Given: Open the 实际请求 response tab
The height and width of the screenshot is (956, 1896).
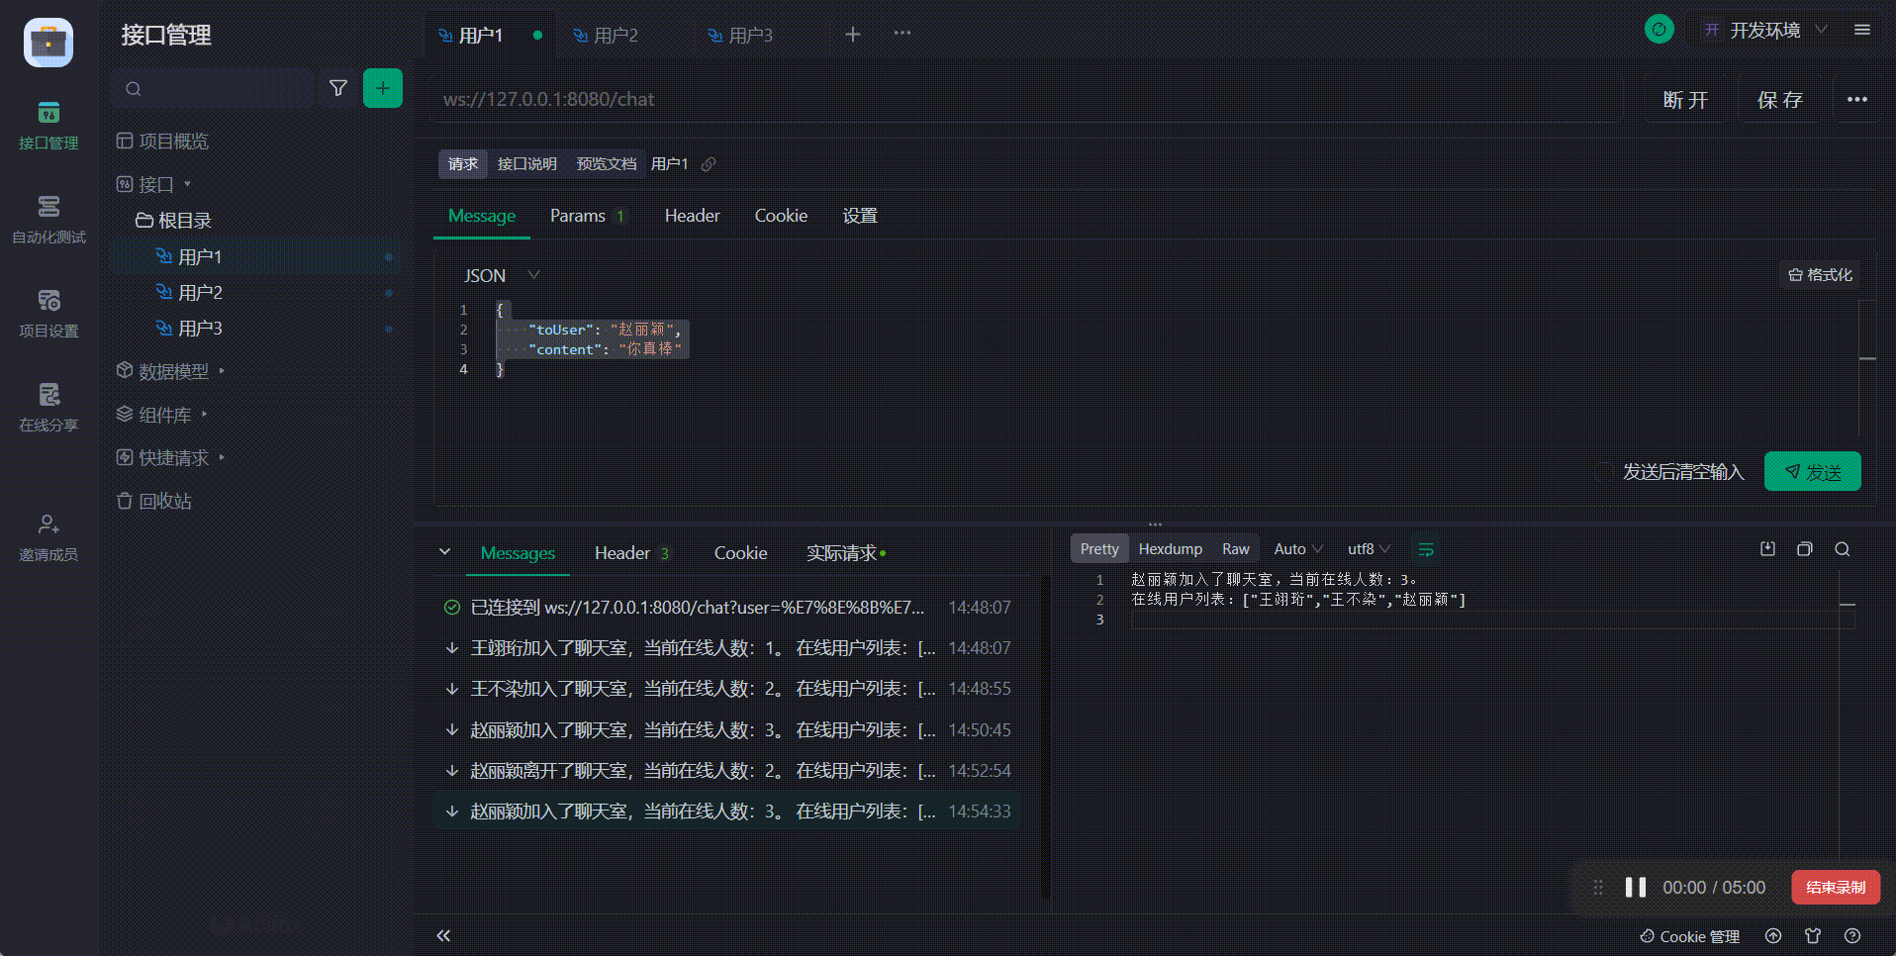Looking at the screenshot, I should [846, 553].
